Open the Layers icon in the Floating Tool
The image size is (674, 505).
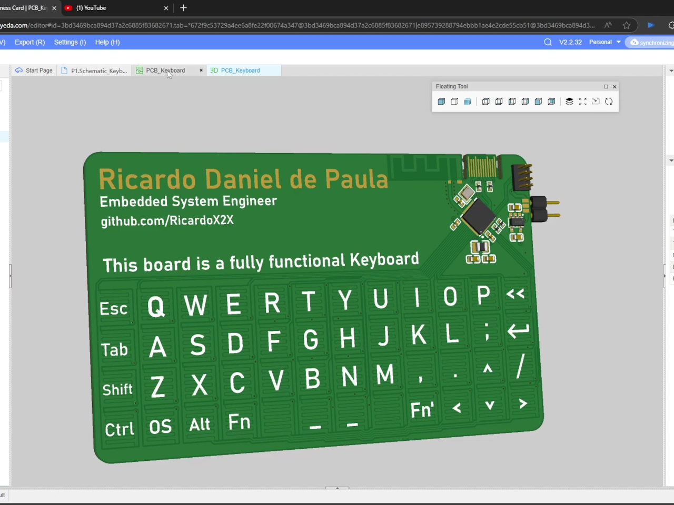click(x=569, y=101)
